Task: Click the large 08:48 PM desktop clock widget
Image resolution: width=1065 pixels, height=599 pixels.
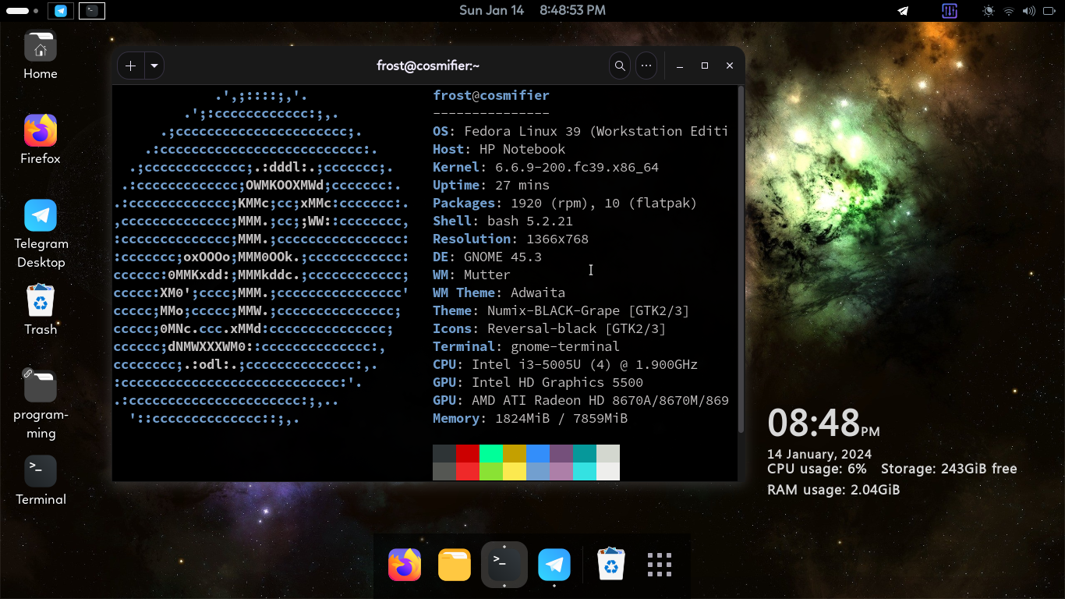Action: pyautogui.click(x=823, y=424)
